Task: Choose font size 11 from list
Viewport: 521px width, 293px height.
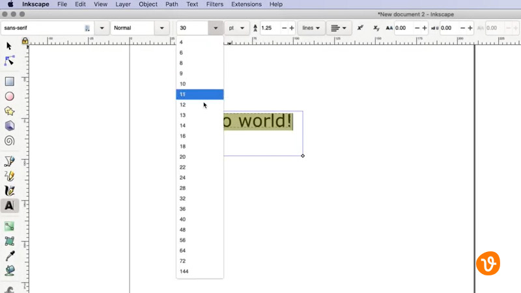Action: [200, 94]
